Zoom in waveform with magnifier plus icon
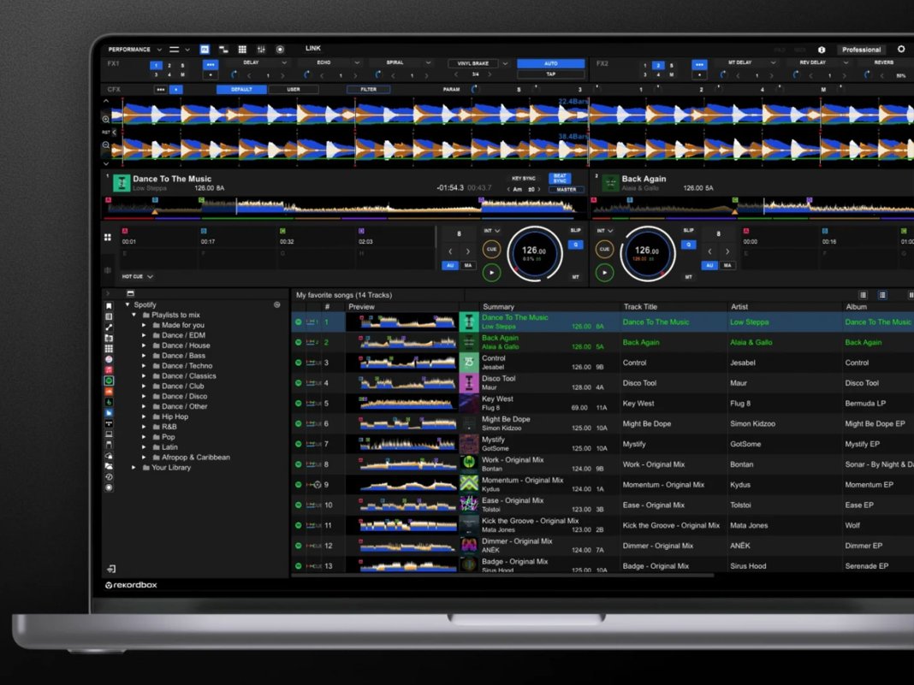 [x=106, y=120]
